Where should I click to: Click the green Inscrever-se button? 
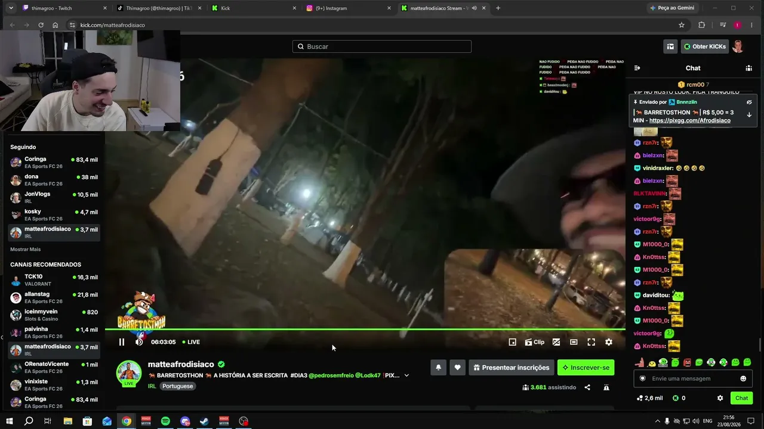(x=586, y=368)
